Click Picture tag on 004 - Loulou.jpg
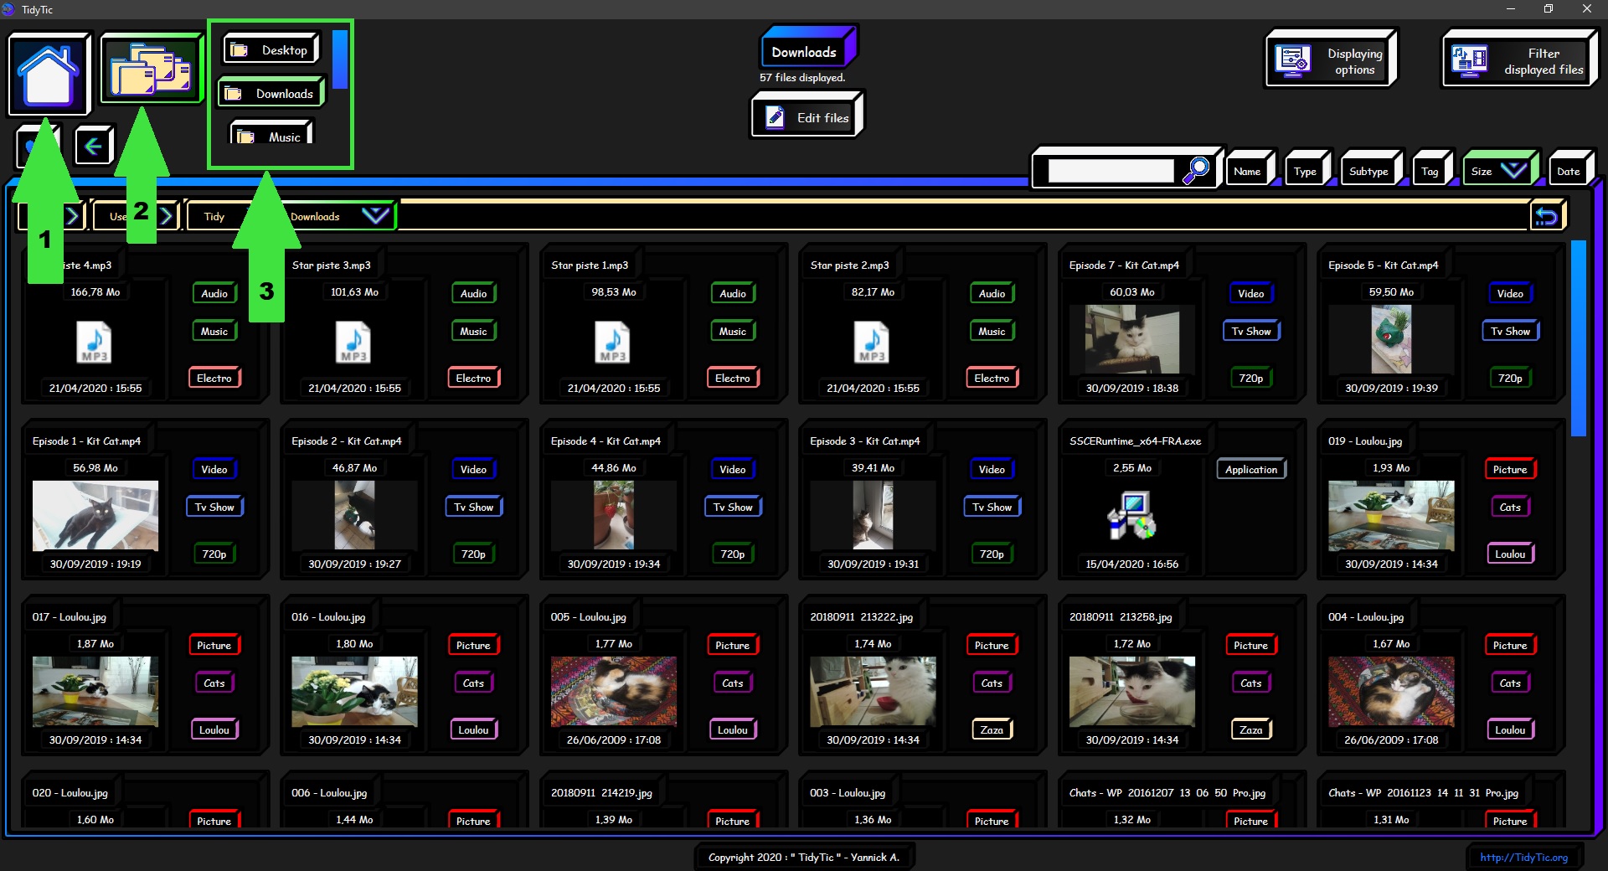The height and width of the screenshot is (871, 1608). (1510, 645)
